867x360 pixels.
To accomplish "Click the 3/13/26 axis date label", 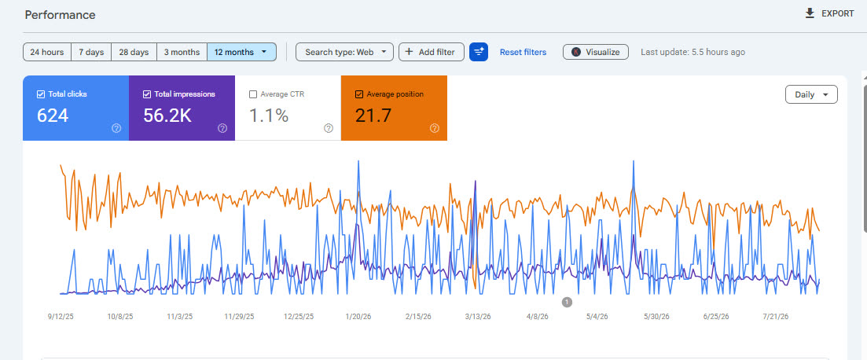I will pyautogui.click(x=478, y=317).
